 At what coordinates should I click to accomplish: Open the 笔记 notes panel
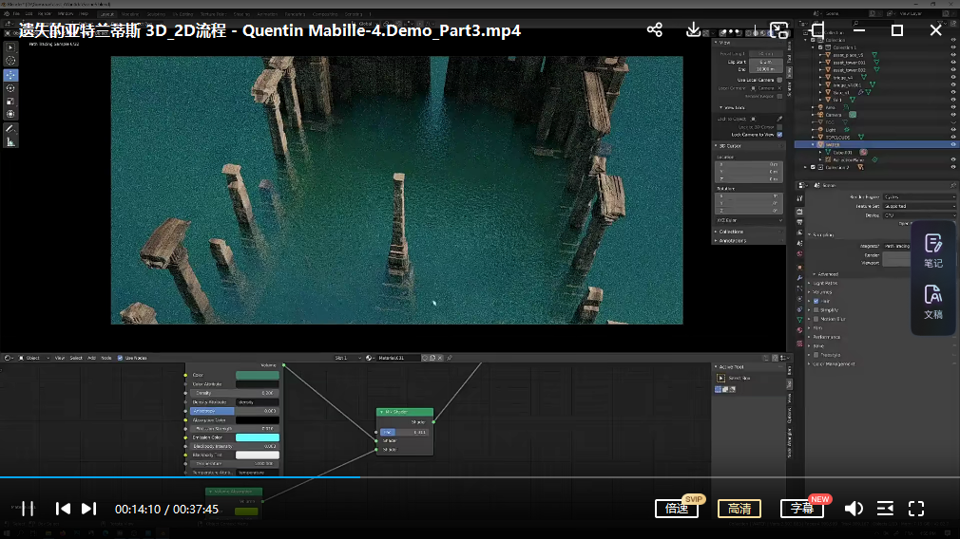[x=933, y=251]
